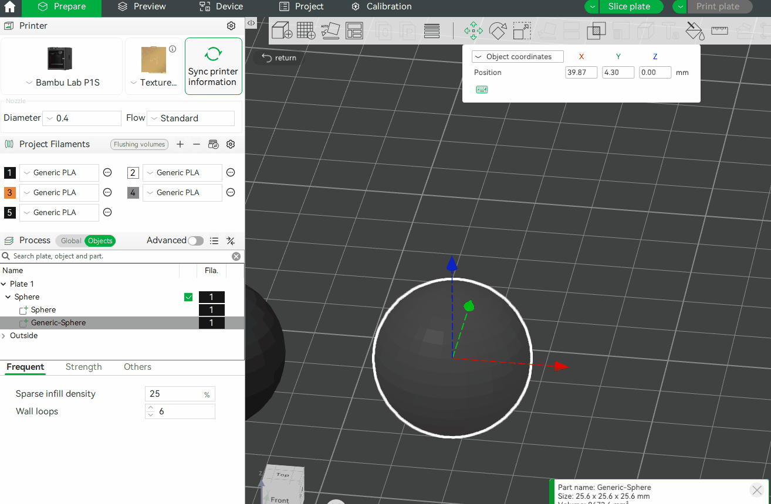Open options for filament 2

(231, 172)
